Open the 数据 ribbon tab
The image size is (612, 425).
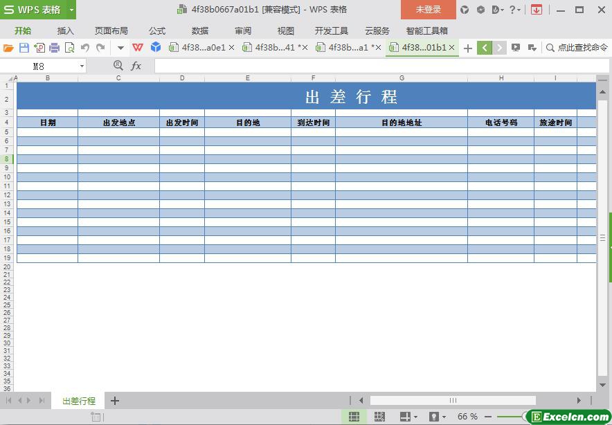coord(200,30)
